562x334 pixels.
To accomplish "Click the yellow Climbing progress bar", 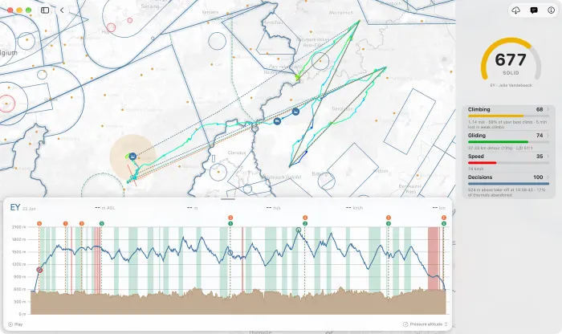I will [x=495, y=116].
